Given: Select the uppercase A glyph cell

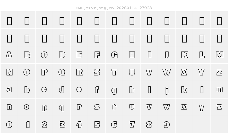Looking at the screenshot, I should tap(9, 55).
